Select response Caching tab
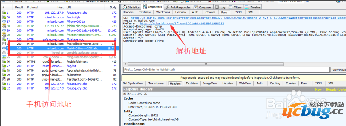Viewport: 346px width, 126px height. (x=275, y=83)
